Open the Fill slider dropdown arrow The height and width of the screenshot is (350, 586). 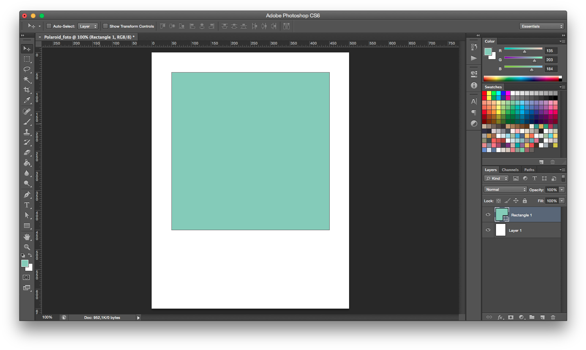pyautogui.click(x=562, y=201)
